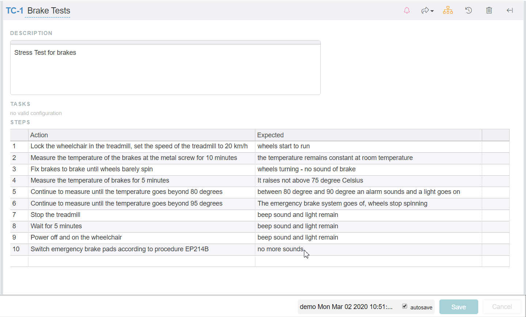The height and width of the screenshot is (317, 526).
Task: Select 'Fix brakes to brake until wheels barely spin' cell
Action: coord(142,169)
